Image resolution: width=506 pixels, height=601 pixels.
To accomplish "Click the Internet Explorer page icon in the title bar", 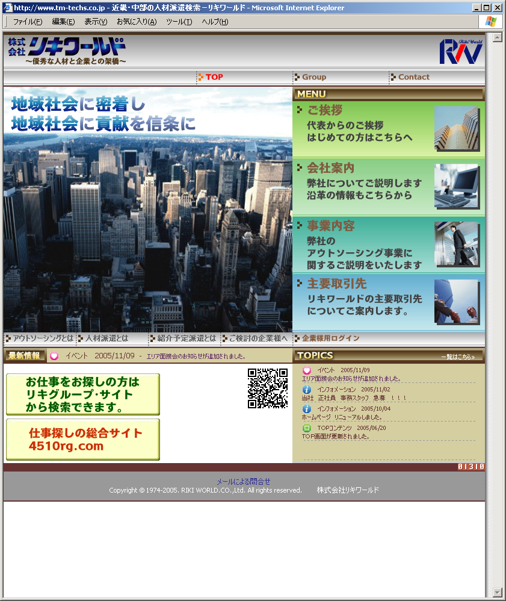I will click(8, 8).
